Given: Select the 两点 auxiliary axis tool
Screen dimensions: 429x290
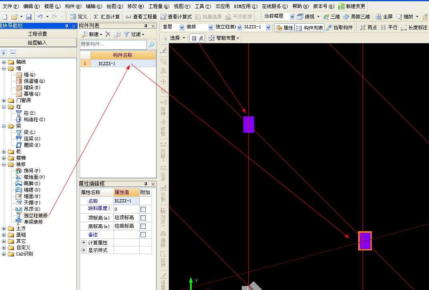Looking at the screenshot, I should tap(369, 28).
